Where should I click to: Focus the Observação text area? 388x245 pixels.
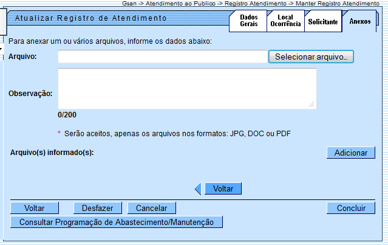(187, 89)
